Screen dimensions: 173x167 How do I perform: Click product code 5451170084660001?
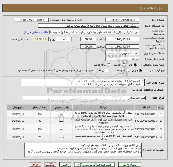(146, 121)
